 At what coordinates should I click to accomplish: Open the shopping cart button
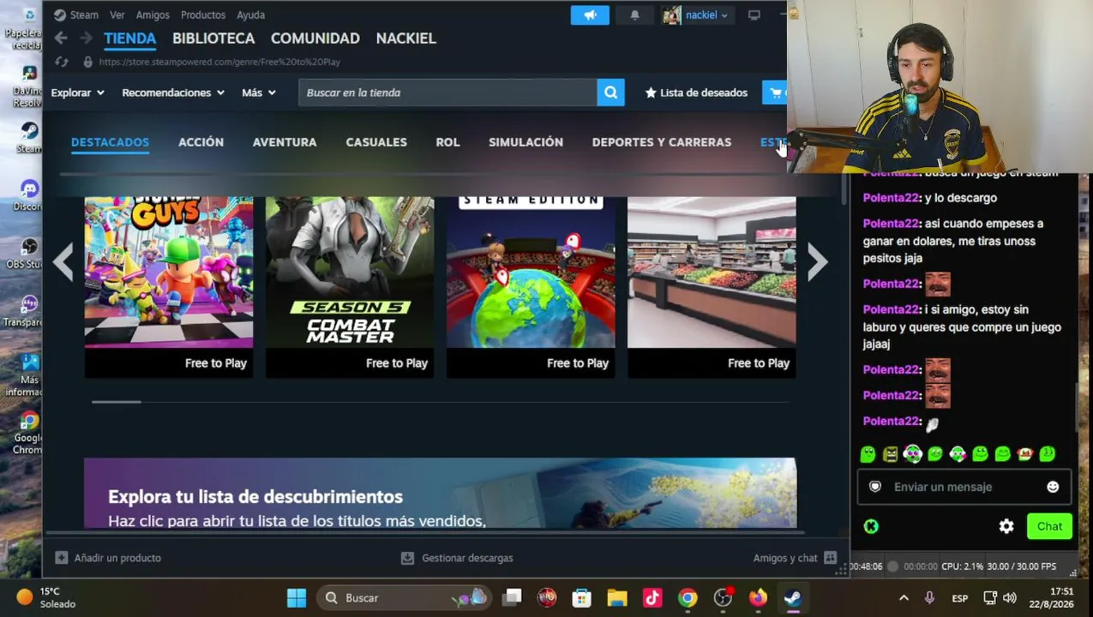coord(775,93)
